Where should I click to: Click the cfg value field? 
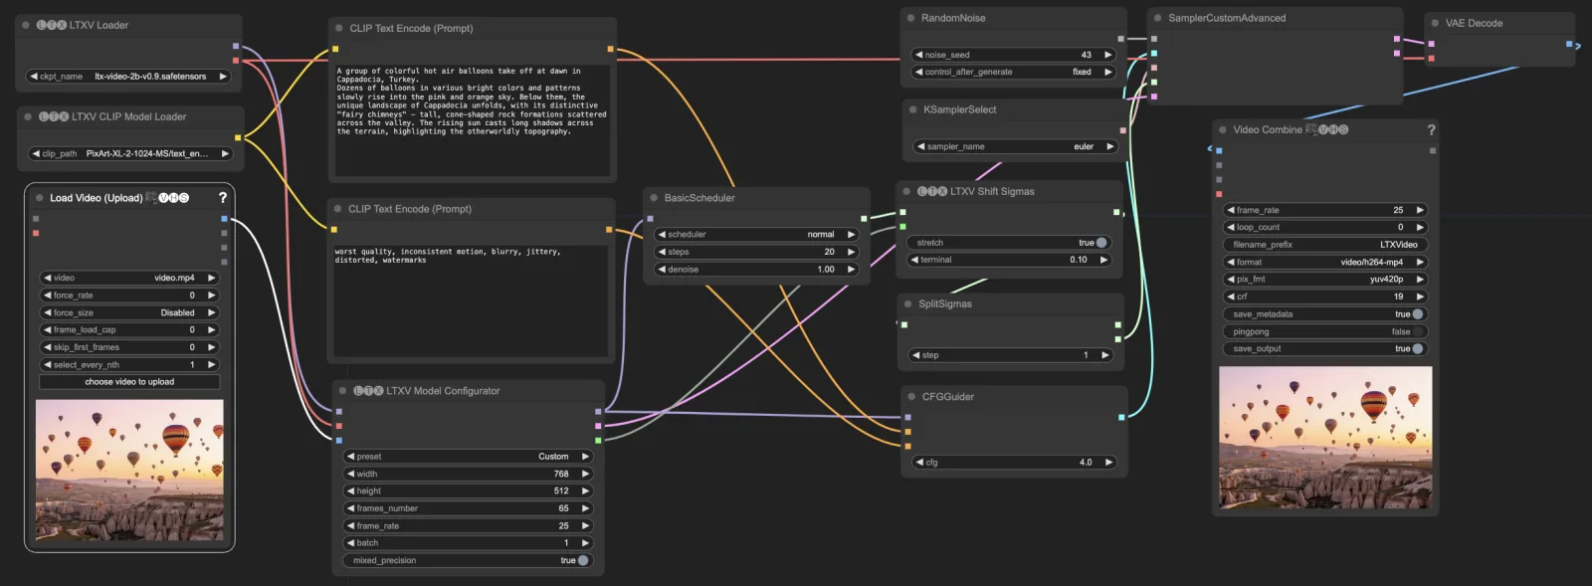click(1014, 463)
